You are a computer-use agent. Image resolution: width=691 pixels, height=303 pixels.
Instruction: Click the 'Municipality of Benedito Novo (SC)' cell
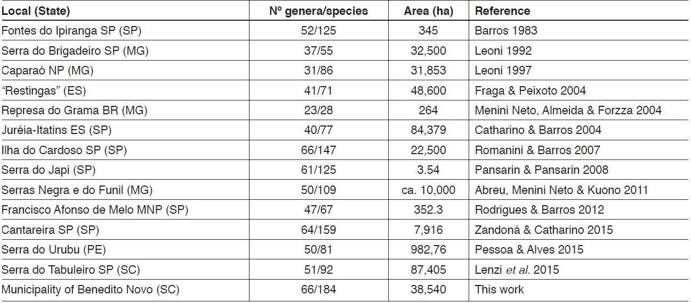pyautogui.click(x=90, y=290)
